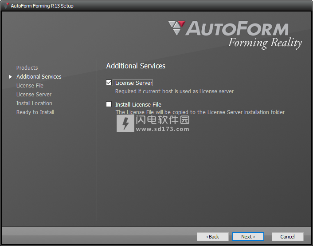Click the Install License File label text
313x246 pixels.
coord(138,105)
